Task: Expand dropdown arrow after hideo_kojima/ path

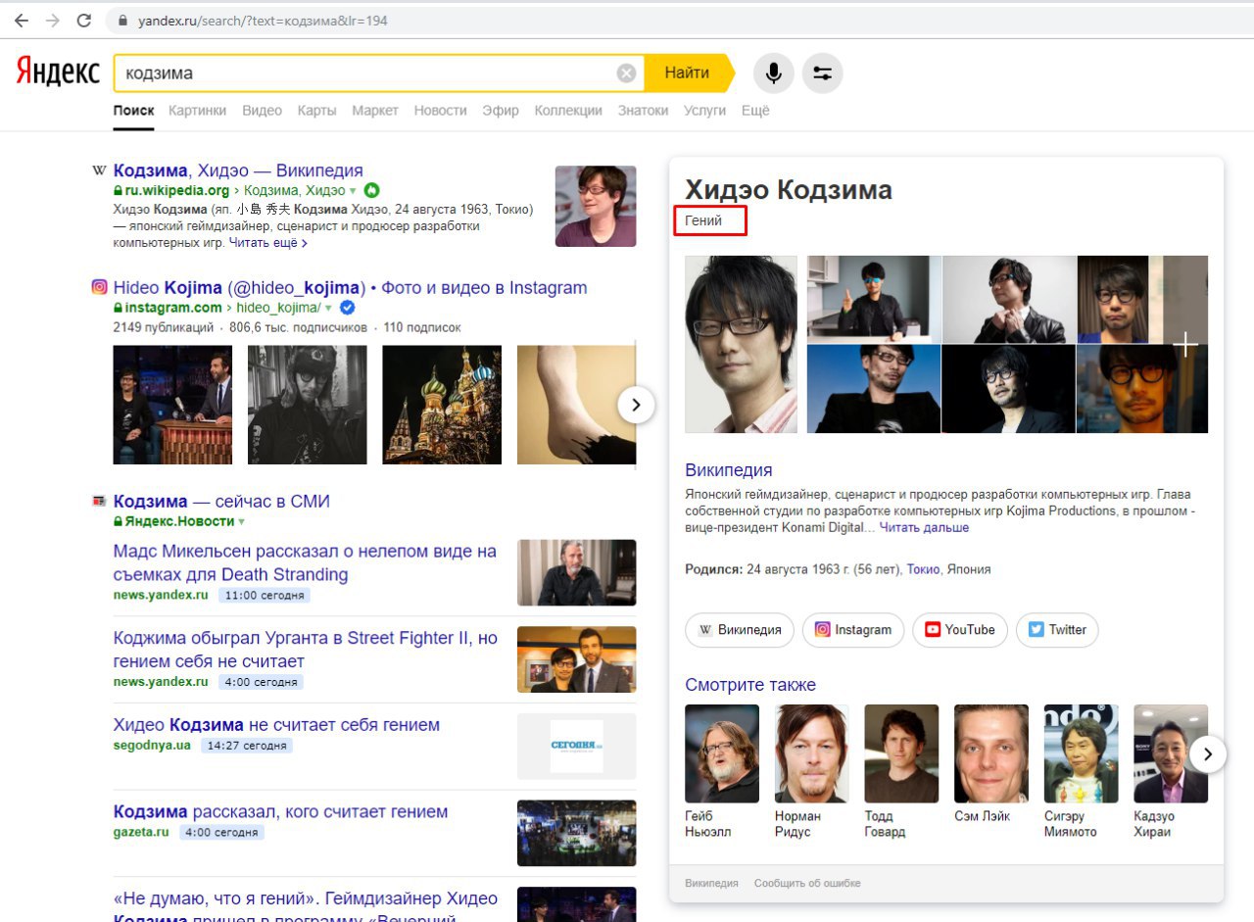Action: click(x=328, y=308)
